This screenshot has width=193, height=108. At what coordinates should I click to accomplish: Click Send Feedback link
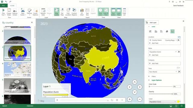(178, 5)
